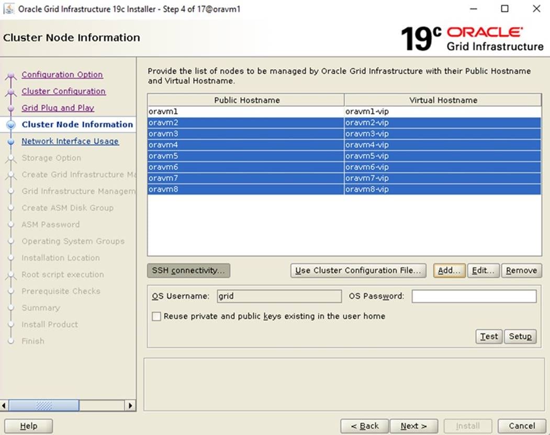This screenshot has height=435, width=550.
Task: Proceed with Next button
Action: (414, 426)
